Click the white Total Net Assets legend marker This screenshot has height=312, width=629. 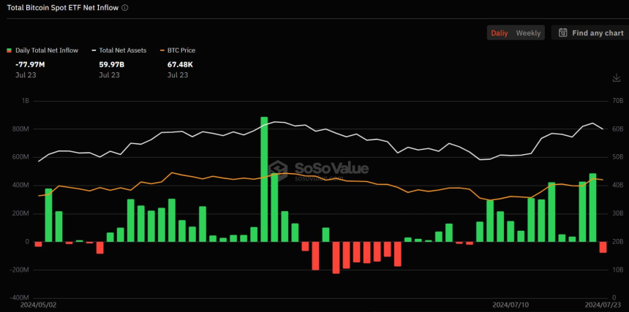[94, 50]
